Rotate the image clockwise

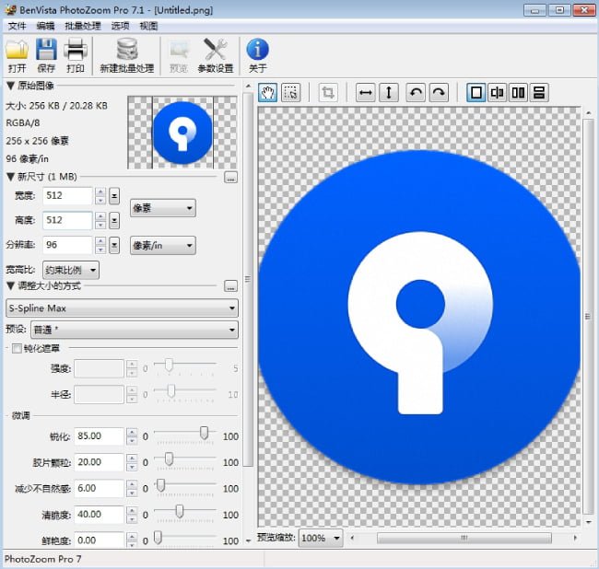pyautogui.click(x=439, y=92)
